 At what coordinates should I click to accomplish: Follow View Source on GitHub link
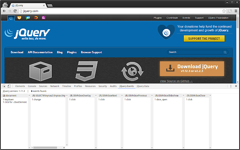(176, 81)
